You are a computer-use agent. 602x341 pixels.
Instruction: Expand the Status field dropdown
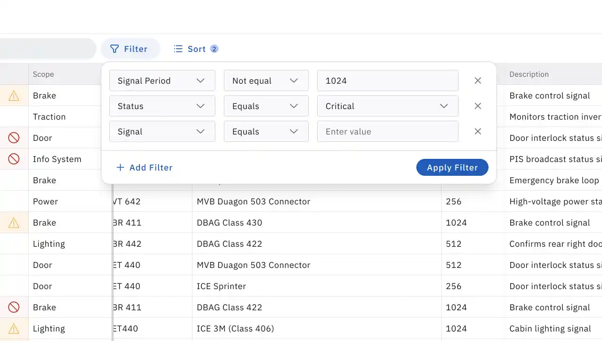(162, 106)
